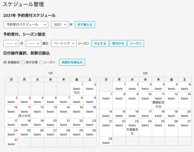Click the 1月 month title

[x=51, y=73]
